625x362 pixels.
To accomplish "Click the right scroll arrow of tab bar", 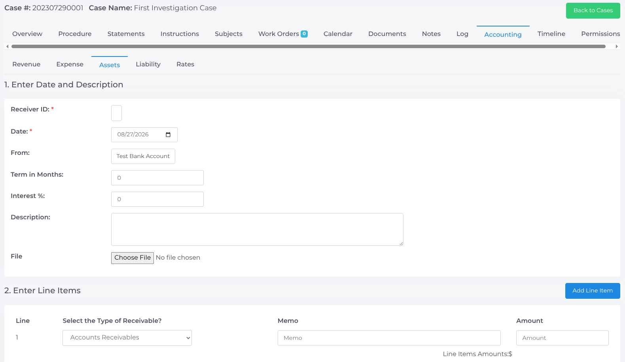I will point(617,46).
